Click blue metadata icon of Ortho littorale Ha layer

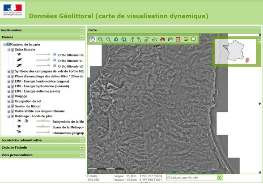(x=55, y=55)
